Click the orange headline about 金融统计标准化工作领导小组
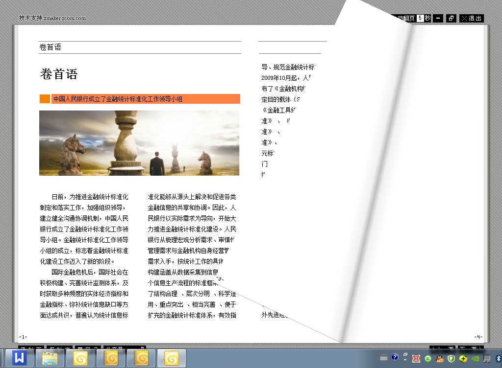Viewport: 502px width, 368px height. (146, 99)
